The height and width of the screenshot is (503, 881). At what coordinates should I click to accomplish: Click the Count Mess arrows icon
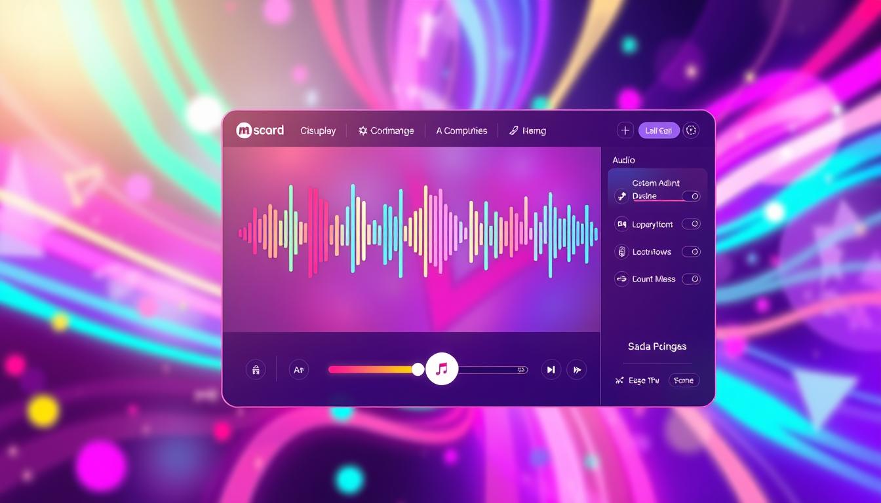(x=621, y=278)
